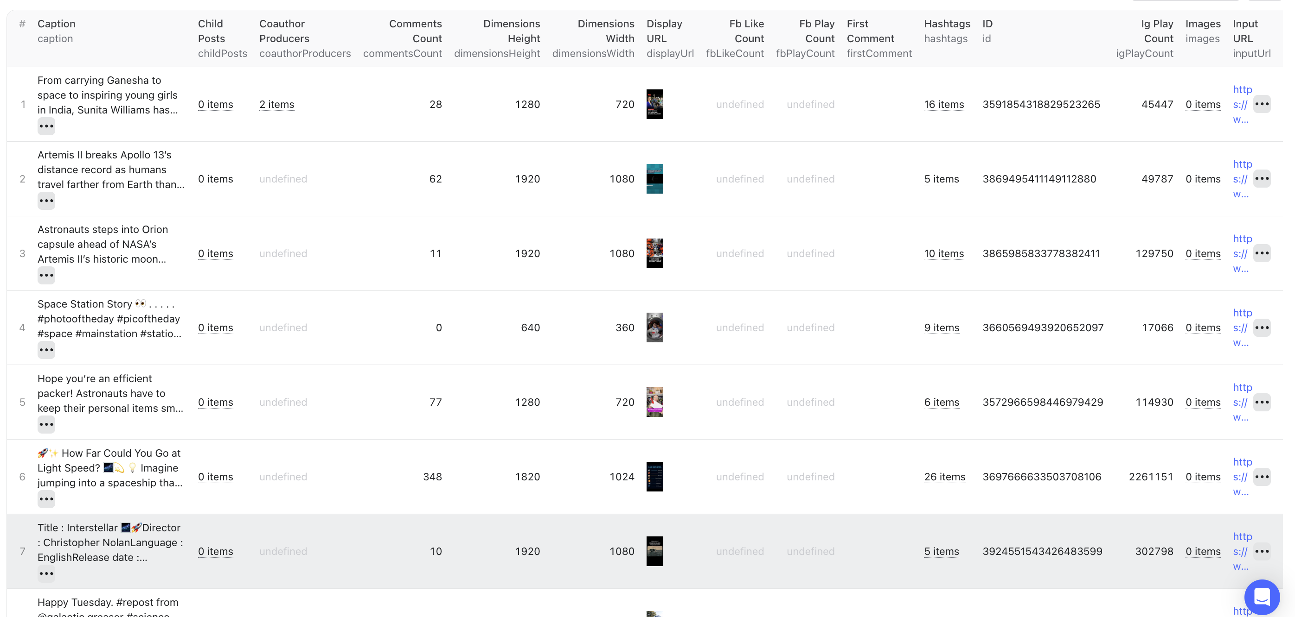Screen dimensions: 1295x617
Task: Open display thumbnail for Interstellar post
Action: 654,551
